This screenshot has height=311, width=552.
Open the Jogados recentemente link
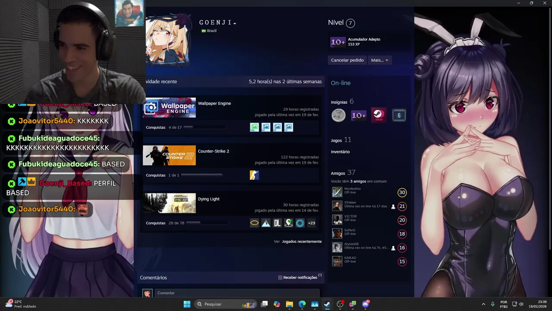[302, 241]
